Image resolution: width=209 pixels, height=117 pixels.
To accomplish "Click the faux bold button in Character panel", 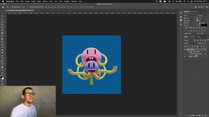I will click(186, 28).
